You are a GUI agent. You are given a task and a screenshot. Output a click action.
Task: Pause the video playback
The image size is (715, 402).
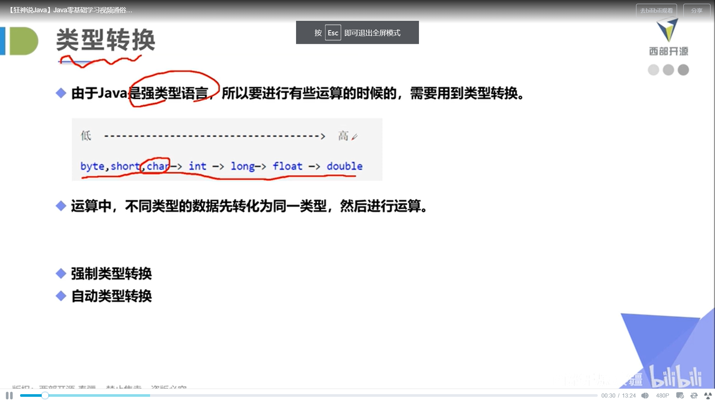click(x=9, y=396)
